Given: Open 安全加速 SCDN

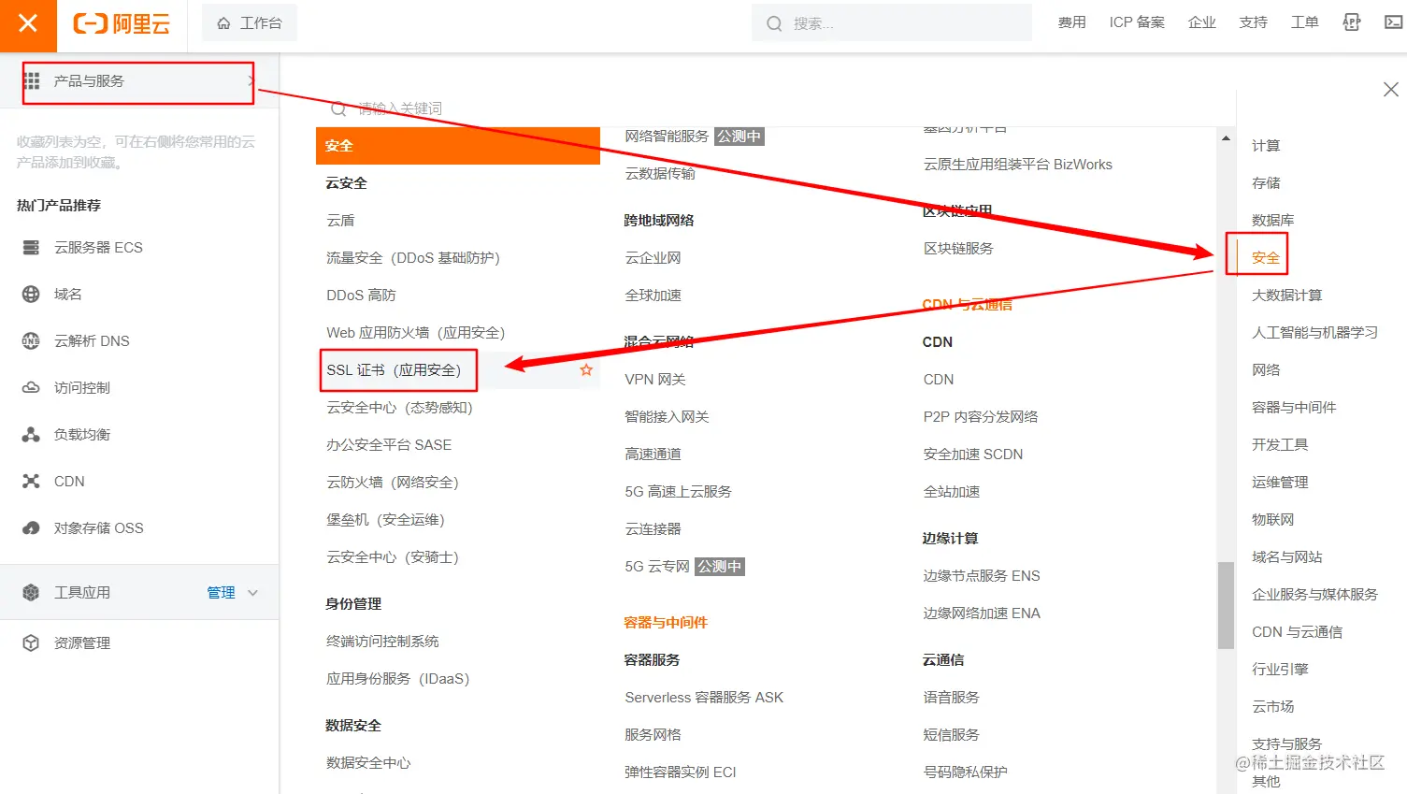Looking at the screenshot, I should tap(972, 454).
